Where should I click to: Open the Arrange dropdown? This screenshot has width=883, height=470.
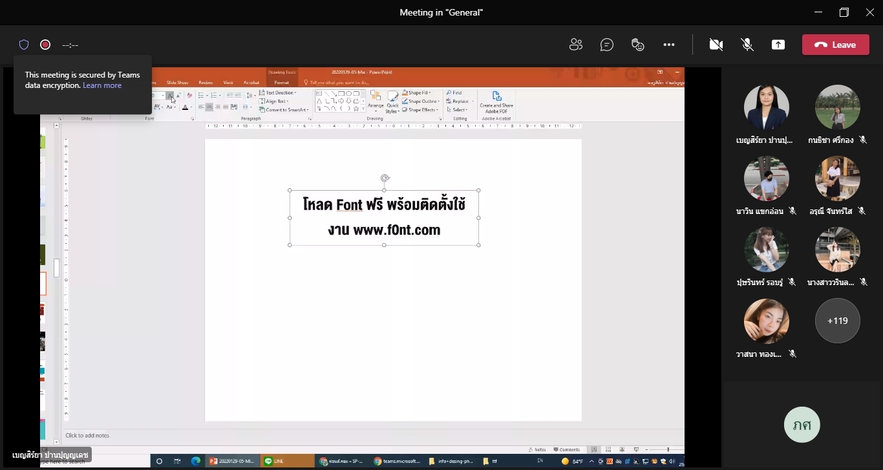[376, 101]
